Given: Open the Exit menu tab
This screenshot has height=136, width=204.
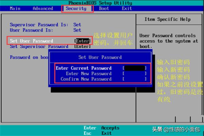Looking at the screenshot, I should point(127,8).
